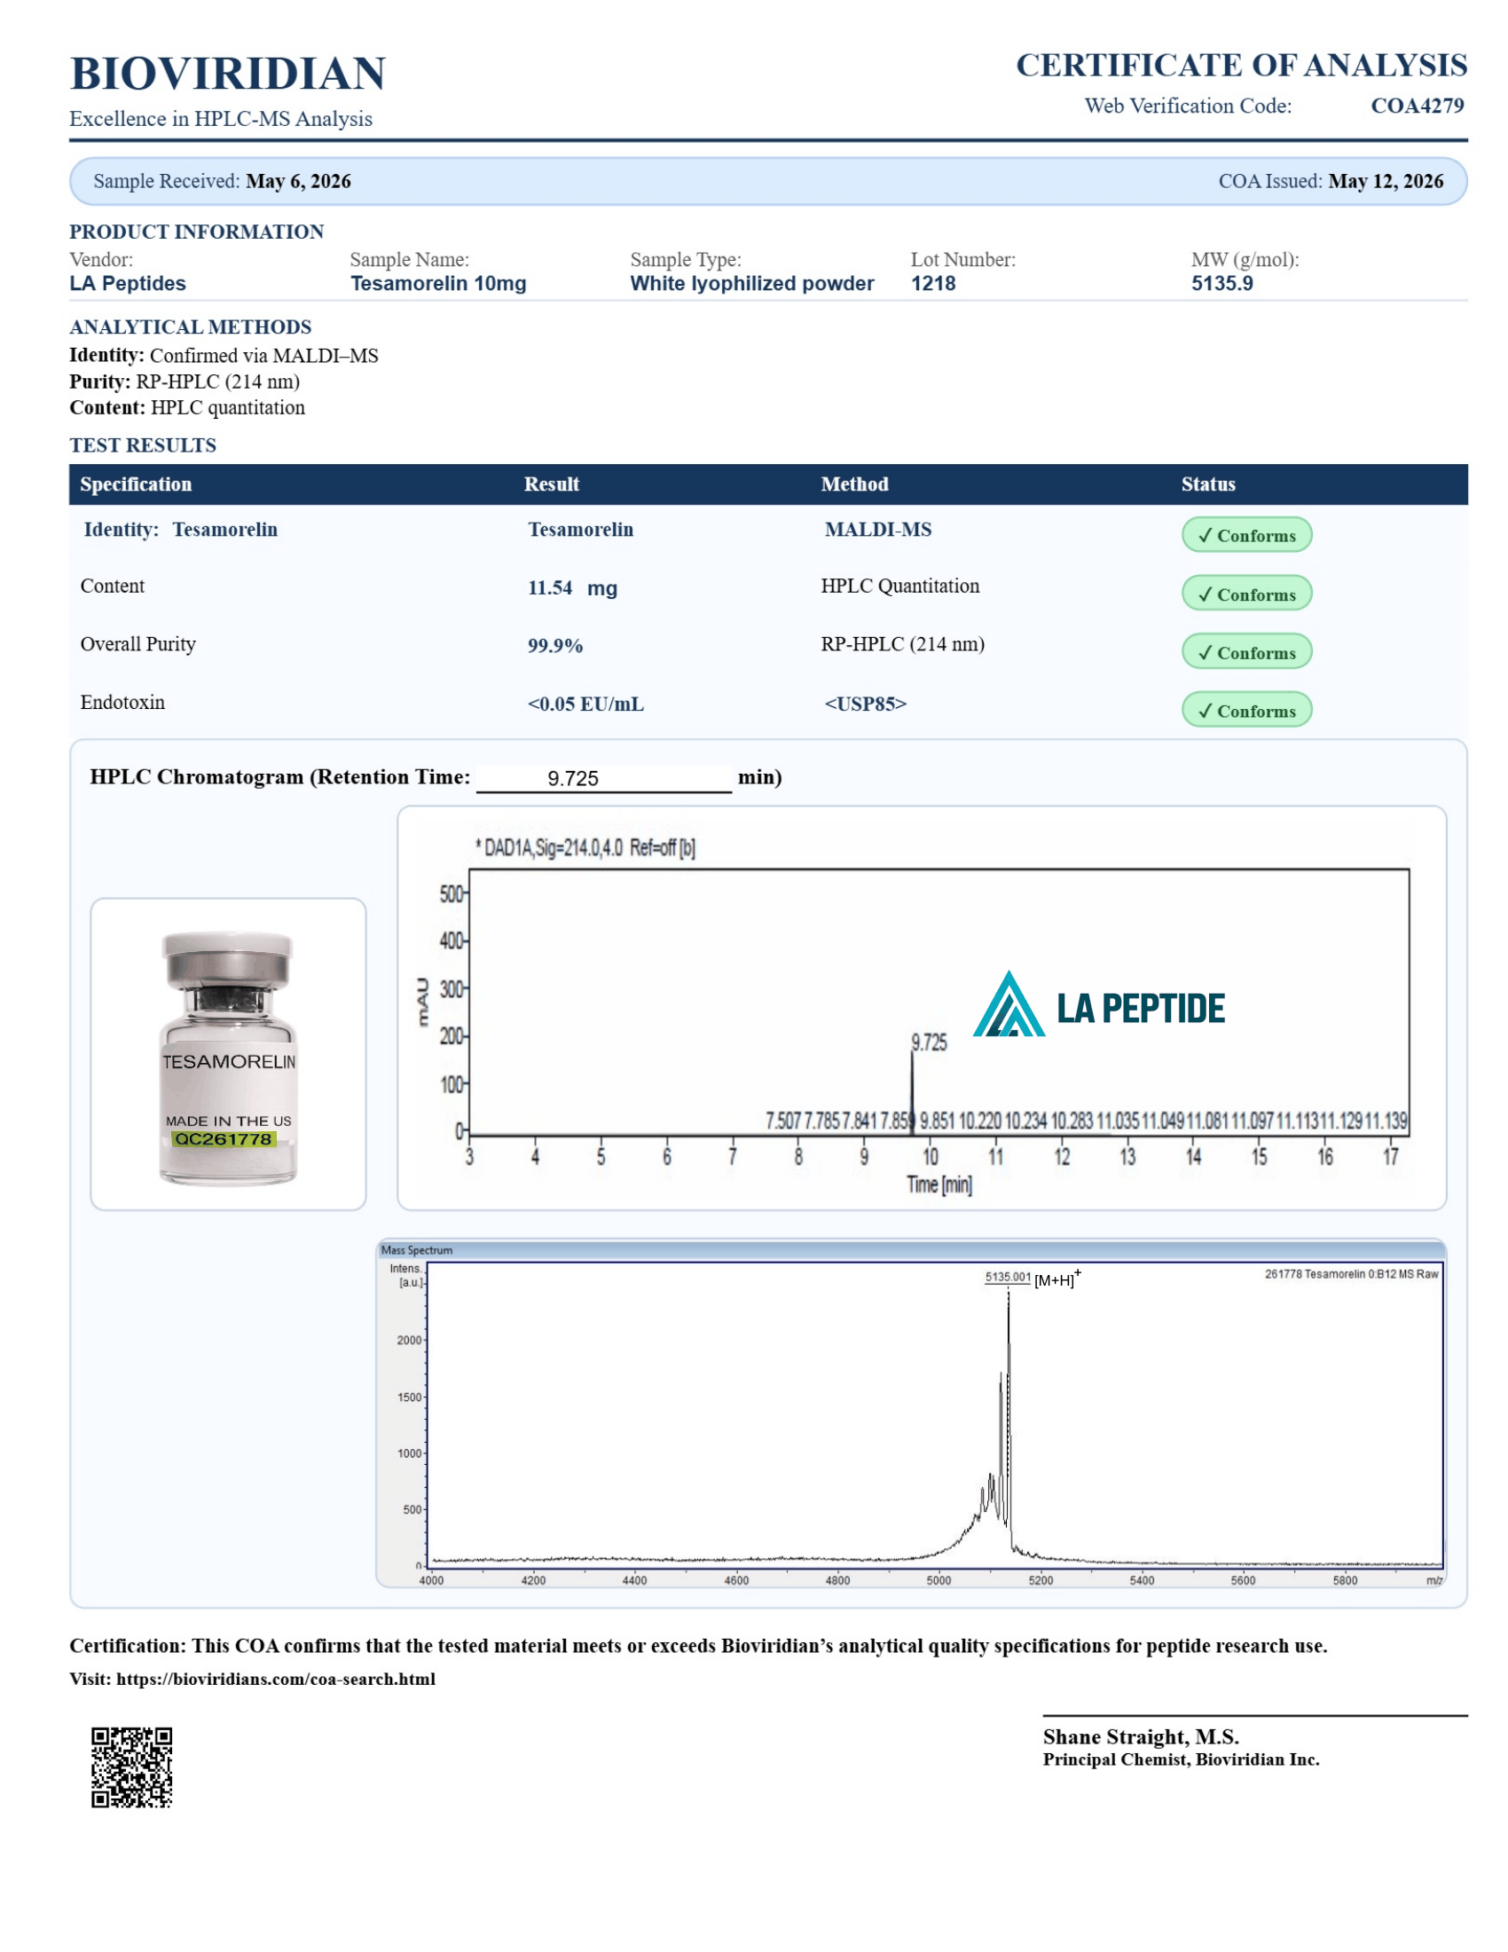Click the Conforms badge in the Identity row
The width and height of the screenshot is (1508, 1952).
click(1247, 535)
